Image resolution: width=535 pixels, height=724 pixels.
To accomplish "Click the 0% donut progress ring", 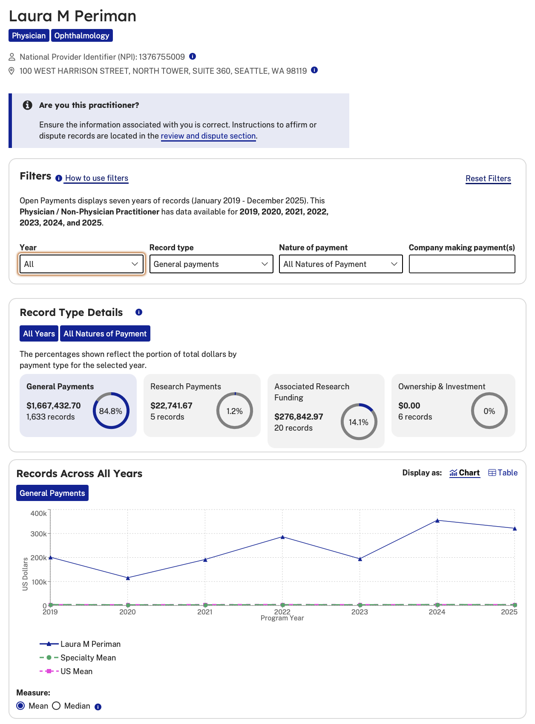I will tap(489, 411).
